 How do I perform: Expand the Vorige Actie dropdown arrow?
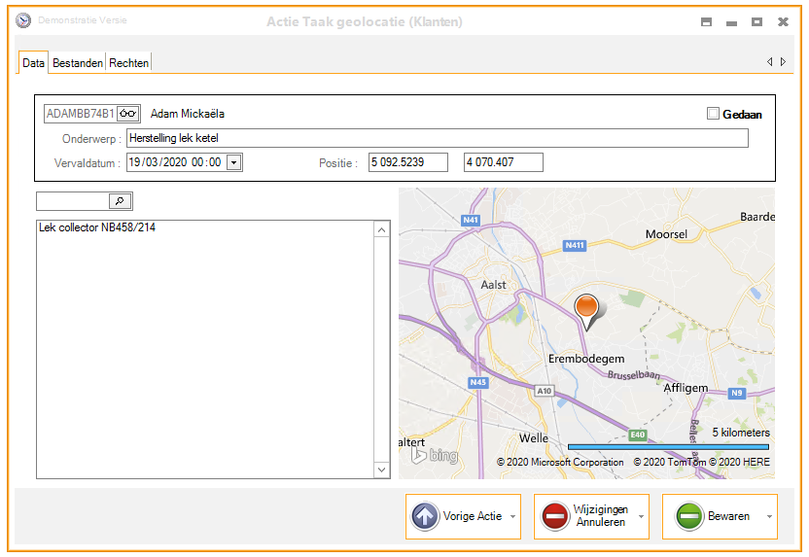(512, 517)
